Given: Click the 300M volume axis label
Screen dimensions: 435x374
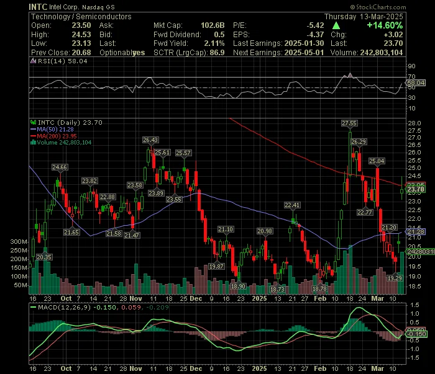Looking at the screenshot, I should 19,242.
